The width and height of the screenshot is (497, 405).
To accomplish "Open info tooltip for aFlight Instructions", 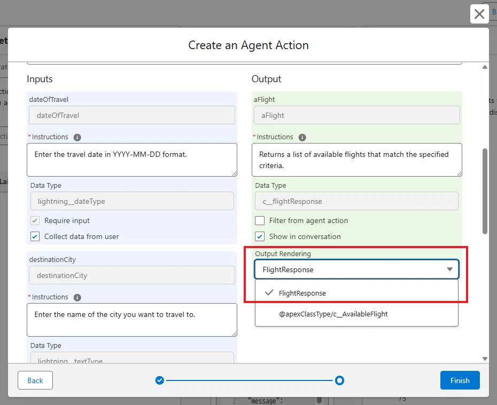I will 302,137.
